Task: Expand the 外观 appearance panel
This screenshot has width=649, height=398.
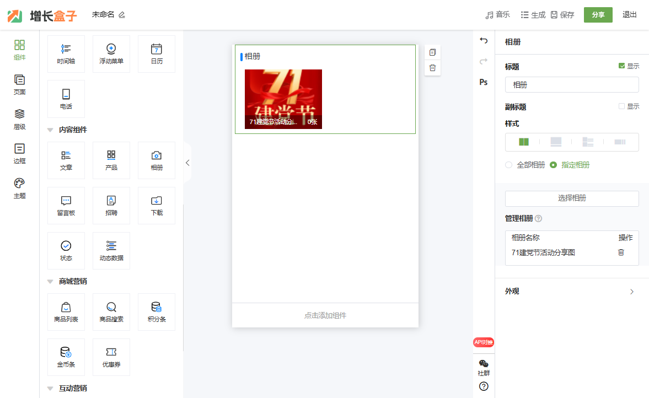Action: pyautogui.click(x=631, y=292)
